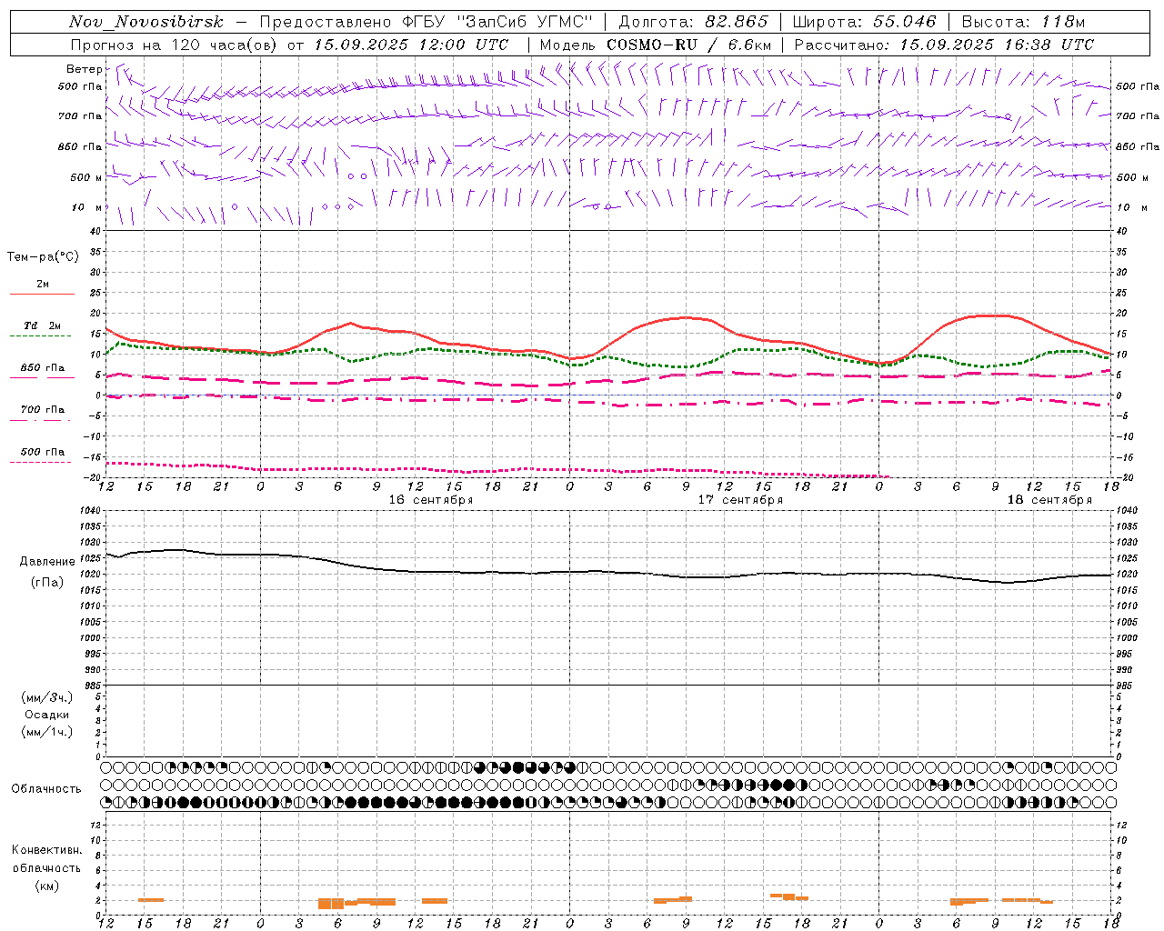Click the Давление pressure panel label
Viewport: 1164px width, 931px height.
47,562
